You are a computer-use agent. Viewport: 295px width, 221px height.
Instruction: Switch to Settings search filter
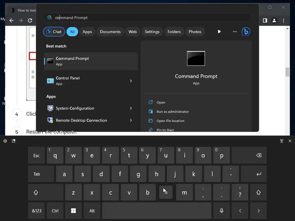[x=152, y=32]
